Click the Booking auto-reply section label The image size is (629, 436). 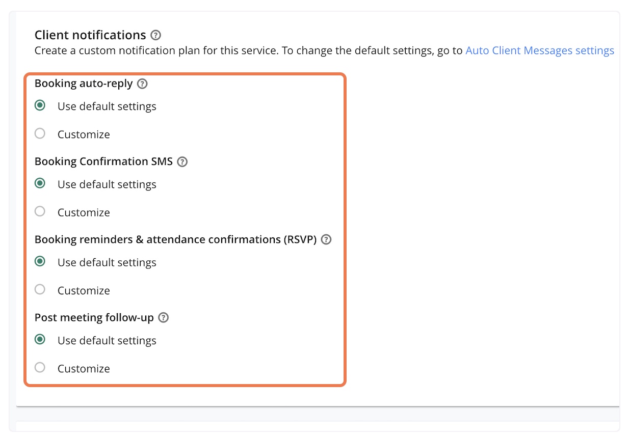coord(84,84)
